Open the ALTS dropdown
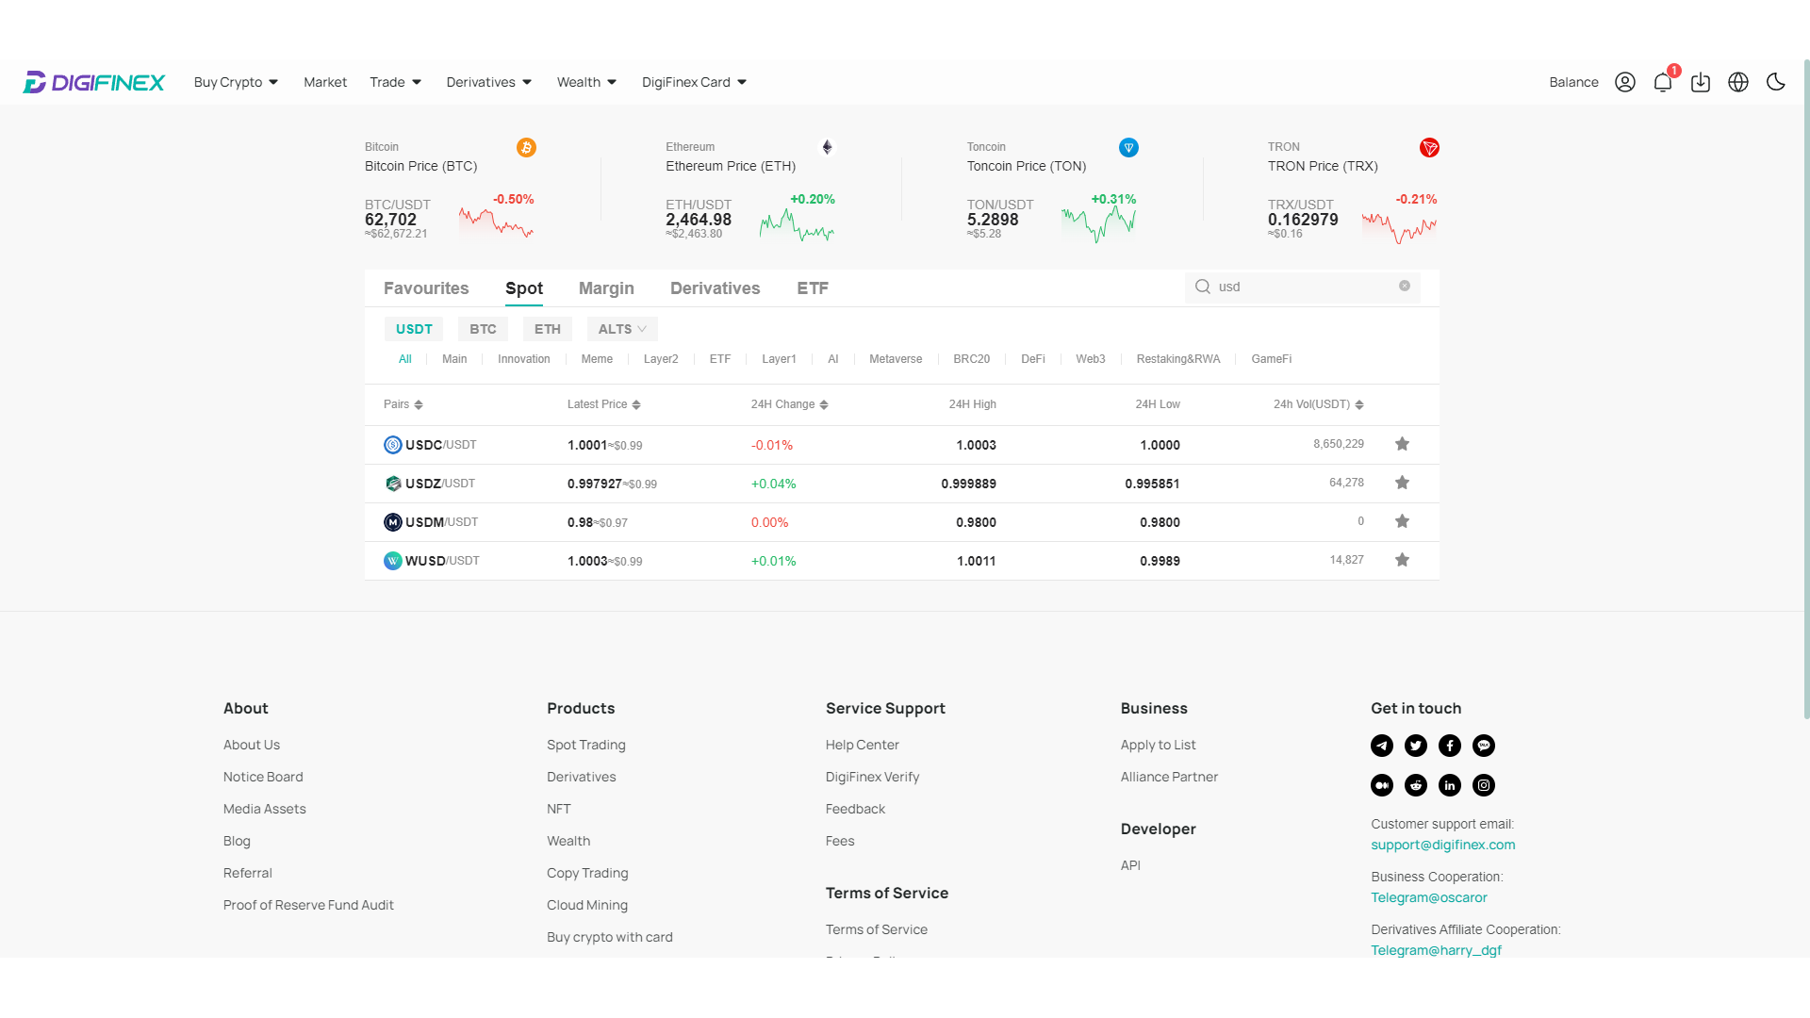1810x1018 pixels. click(622, 329)
